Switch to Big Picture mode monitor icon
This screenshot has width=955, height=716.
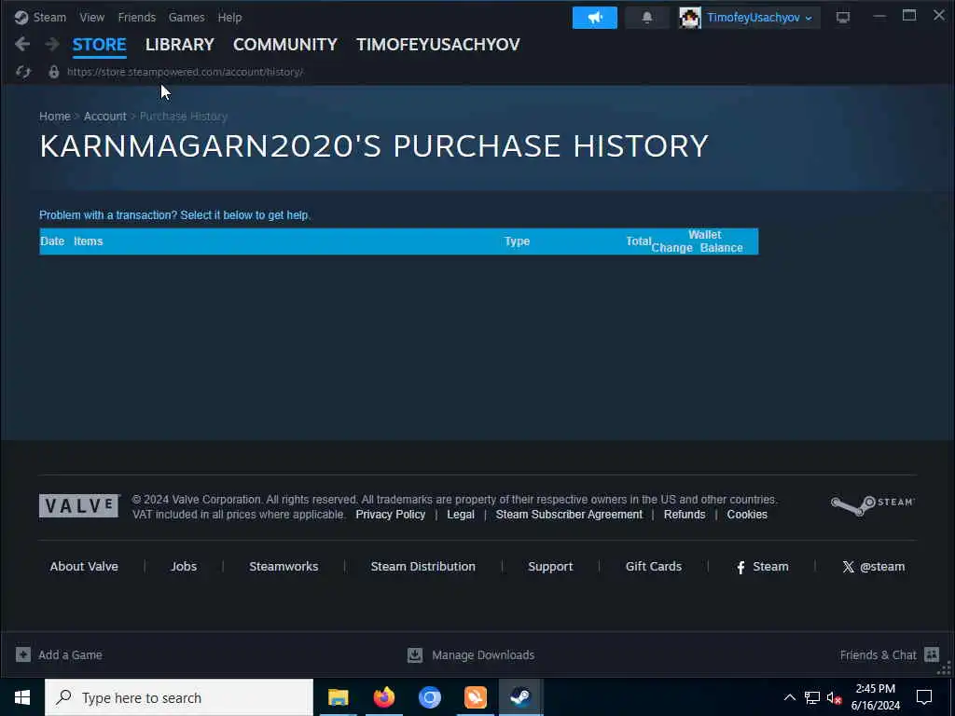(843, 18)
